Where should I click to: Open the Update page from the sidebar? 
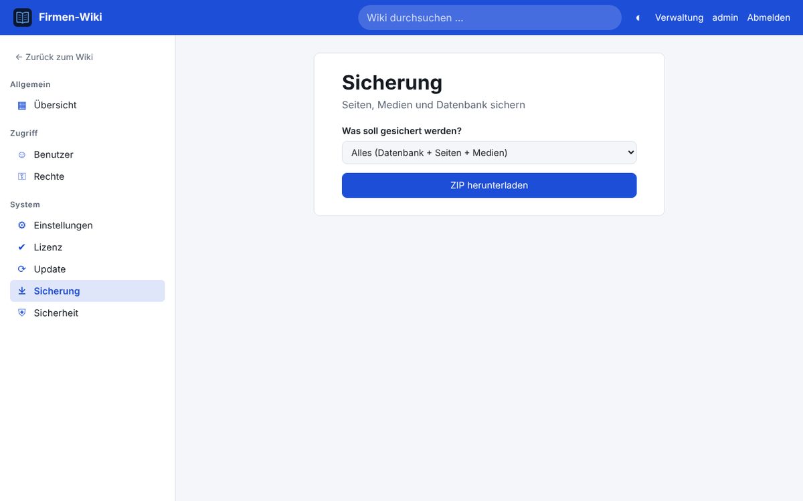tap(88, 269)
